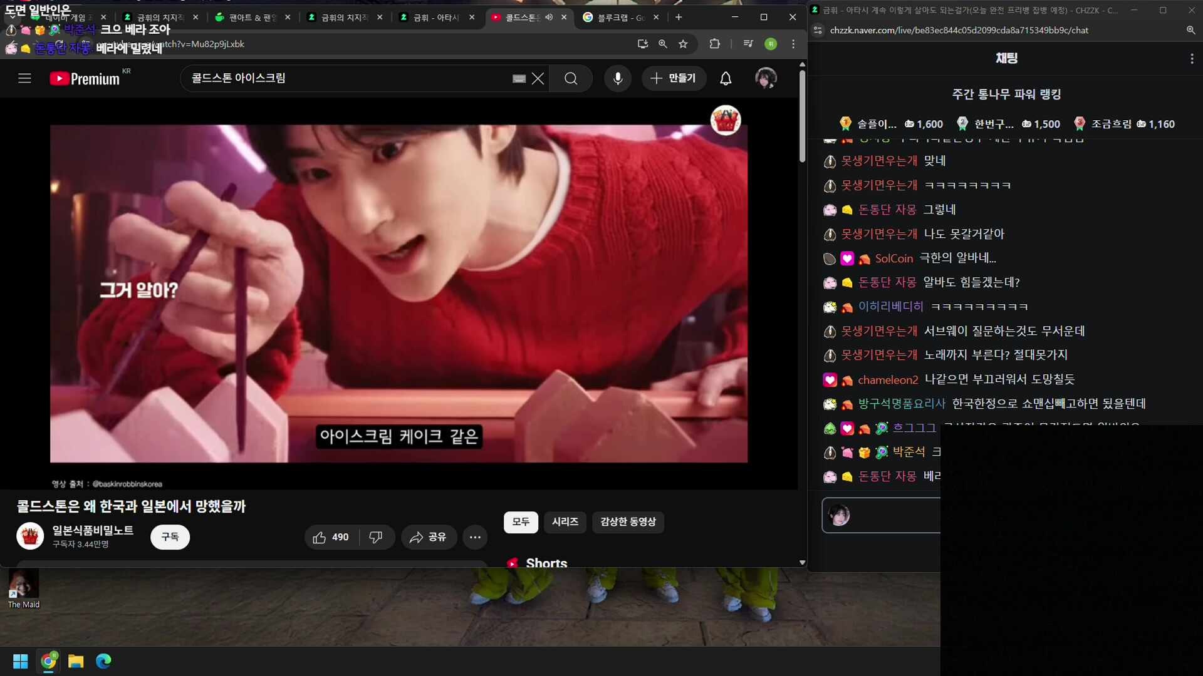Open the Chrome extensions puzzle icon
This screenshot has height=676, width=1203.
(x=715, y=44)
